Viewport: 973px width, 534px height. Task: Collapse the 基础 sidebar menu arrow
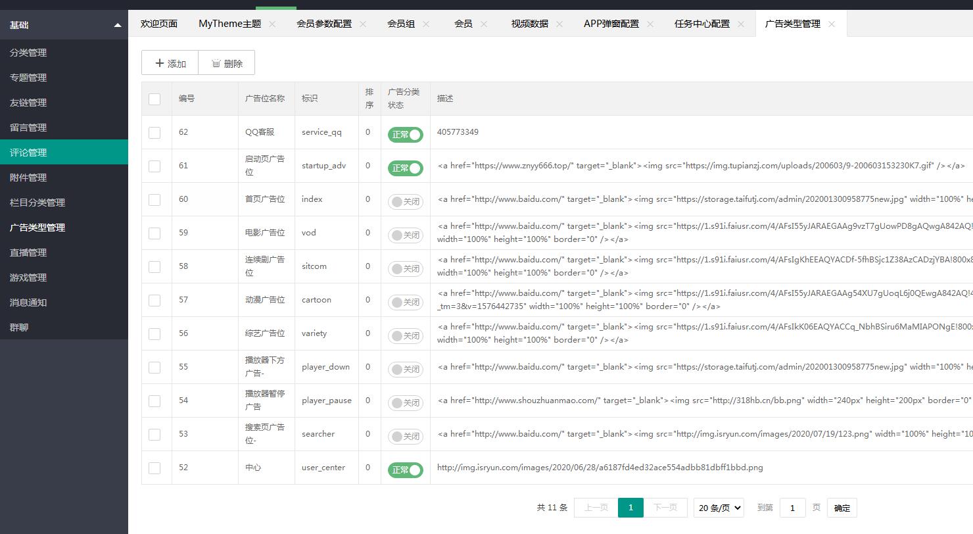coord(118,25)
